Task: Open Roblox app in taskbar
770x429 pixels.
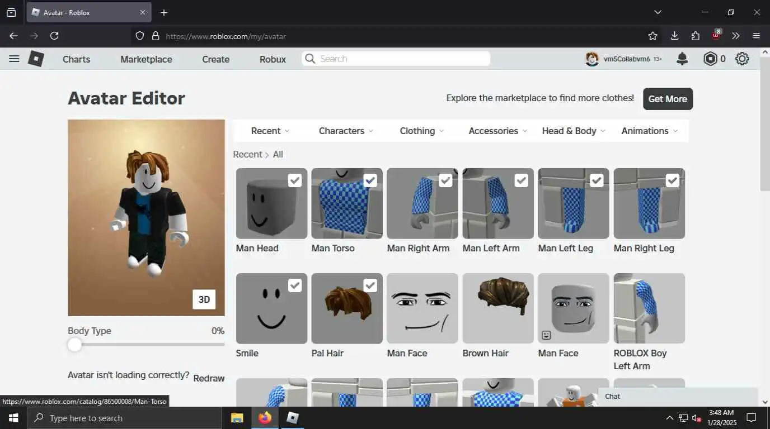Action: click(293, 418)
